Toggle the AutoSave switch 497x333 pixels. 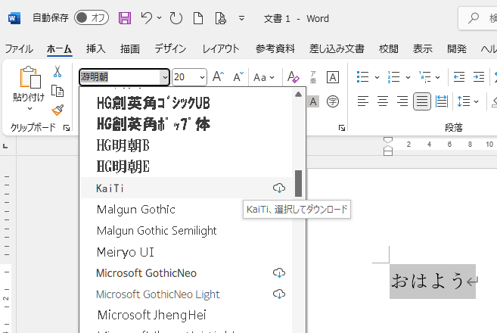coord(92,17)
